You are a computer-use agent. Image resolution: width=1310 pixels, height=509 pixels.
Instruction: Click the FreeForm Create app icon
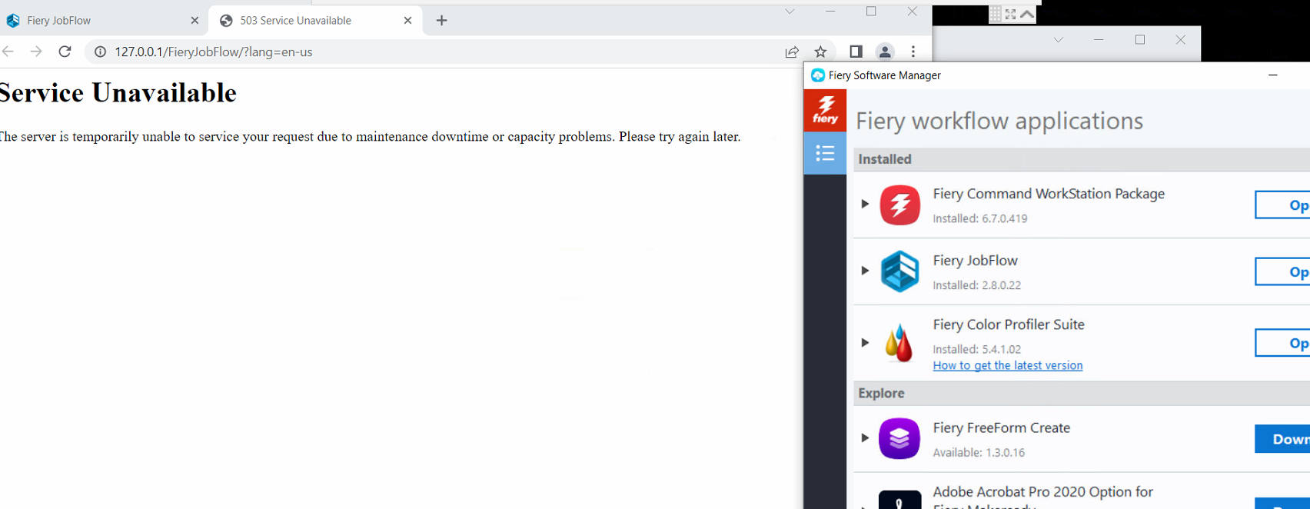[x=899, y=438]
